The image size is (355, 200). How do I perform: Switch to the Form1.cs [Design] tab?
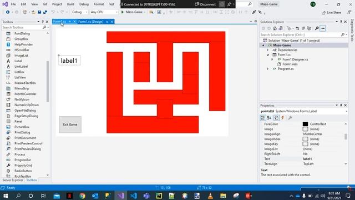pyautogui.click(x=91, y=22)
